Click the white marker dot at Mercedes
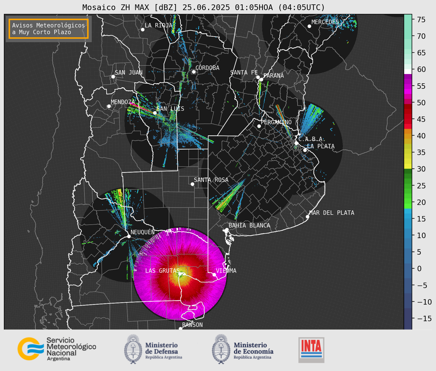This screenshot has height=371, width=436. click(x=309, y=26)
